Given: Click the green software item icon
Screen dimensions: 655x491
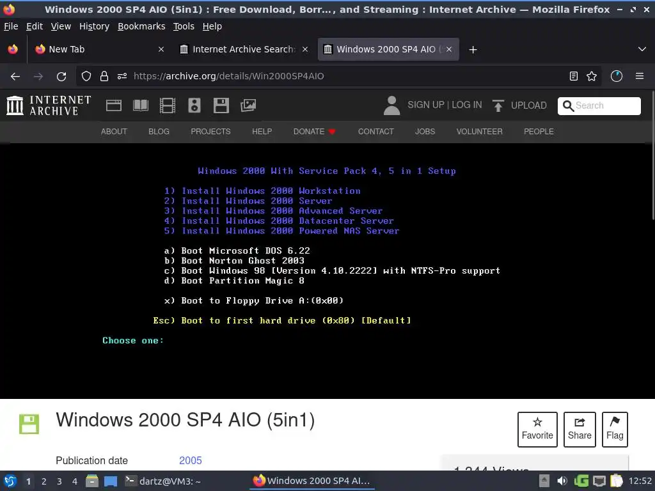Looking at the screenshot, I should click(x=29, y=425).
